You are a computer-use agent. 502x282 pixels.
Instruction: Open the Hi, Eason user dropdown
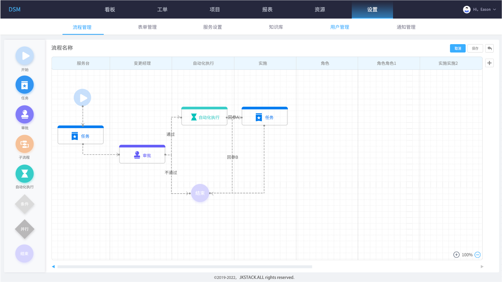pyautogui.click(x=480, y=10)
